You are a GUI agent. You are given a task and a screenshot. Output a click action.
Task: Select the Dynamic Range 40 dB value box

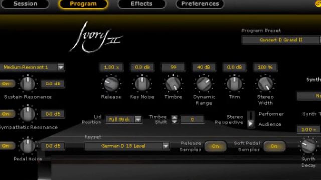tap(204, 67)
